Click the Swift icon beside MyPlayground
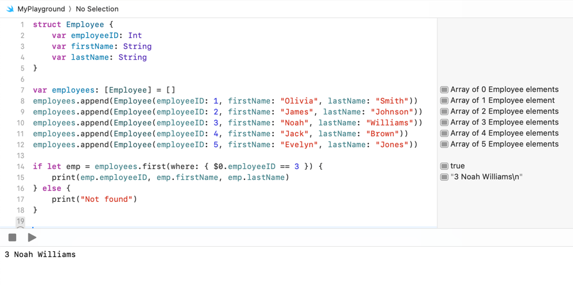Image resolution: width=573 pixels, height=286 pixels. 10,9
